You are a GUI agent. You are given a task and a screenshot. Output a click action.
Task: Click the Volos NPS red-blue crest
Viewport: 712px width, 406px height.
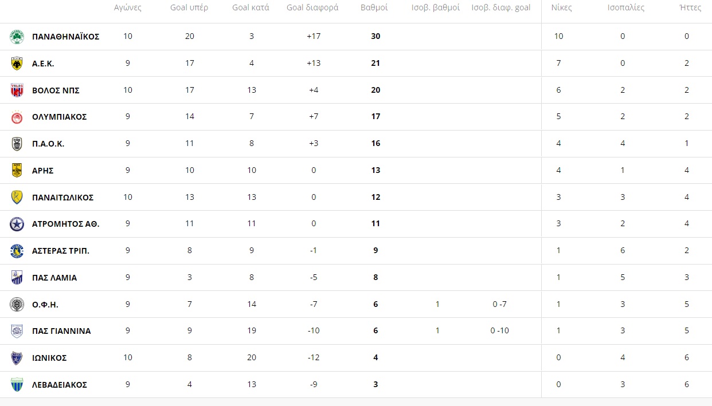[x=17, y=90]
